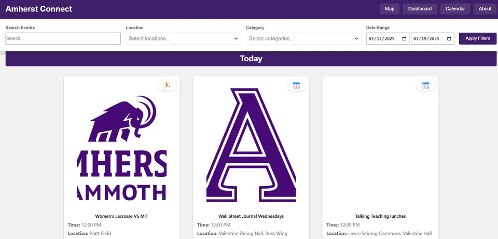Select the 03/12/2025 start date field

coord(388,38)
